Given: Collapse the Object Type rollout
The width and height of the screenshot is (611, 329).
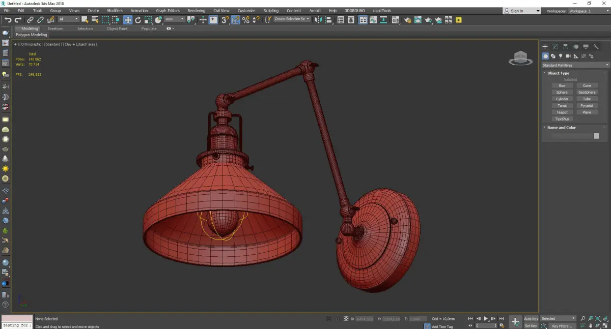Looking at the screenshot, I should [x=558, y=73].
